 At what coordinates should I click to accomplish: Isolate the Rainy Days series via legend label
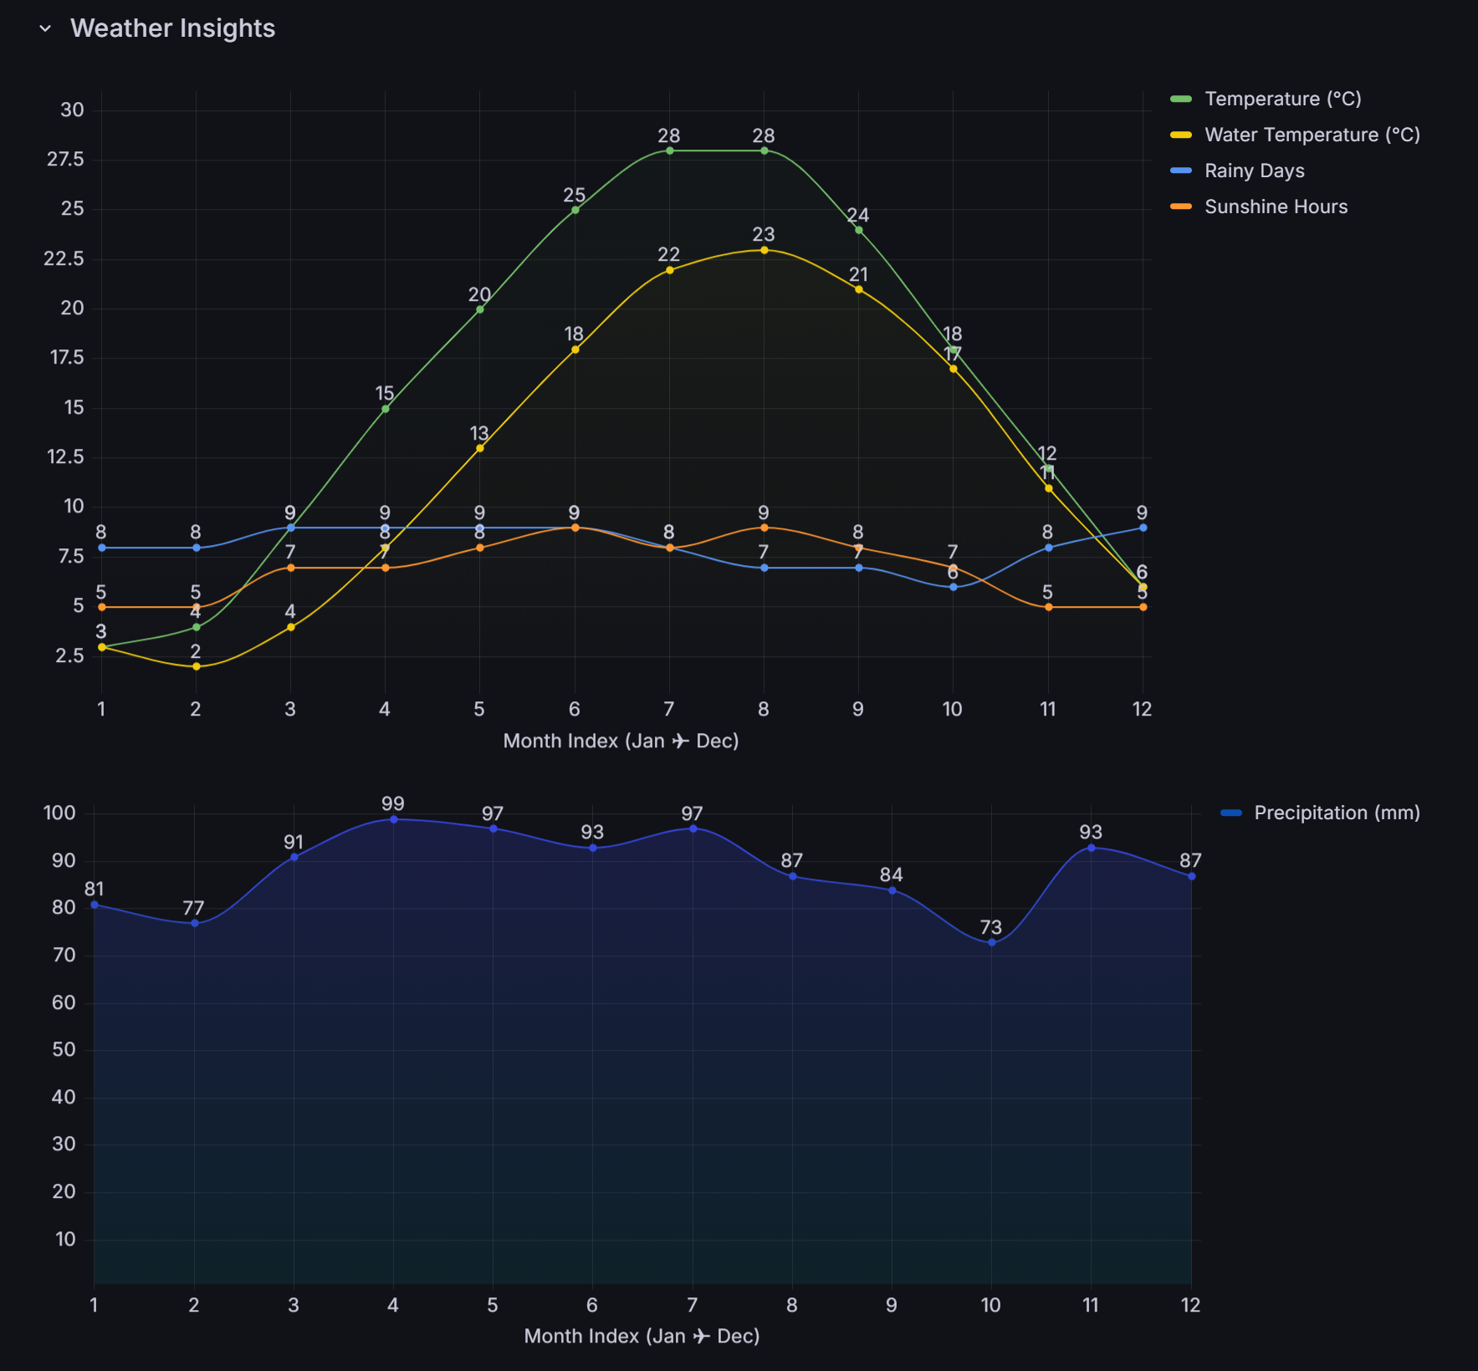(1254, 171)
